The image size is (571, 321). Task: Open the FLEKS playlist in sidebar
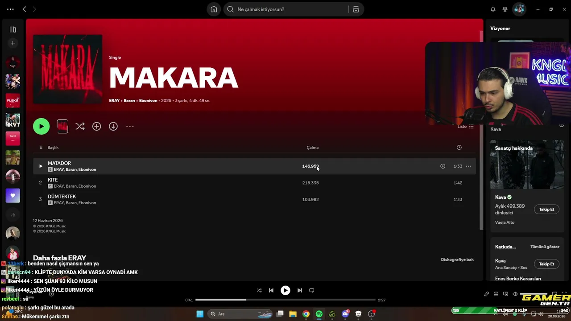(13, 100)
